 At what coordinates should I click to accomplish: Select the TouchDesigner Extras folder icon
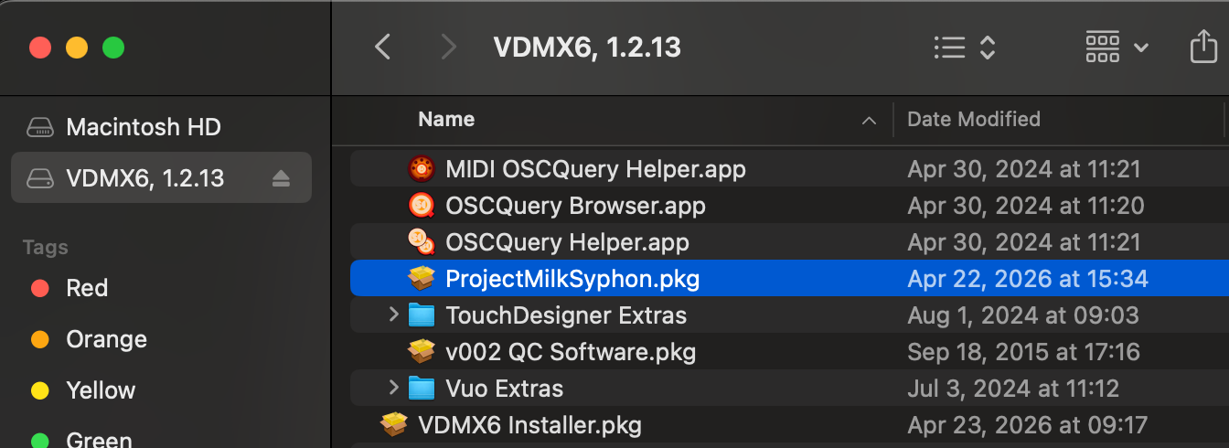pyautogui.click(x=421, y=315)
